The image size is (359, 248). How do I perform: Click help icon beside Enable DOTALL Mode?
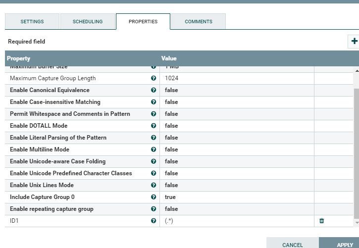pos(154,126)
